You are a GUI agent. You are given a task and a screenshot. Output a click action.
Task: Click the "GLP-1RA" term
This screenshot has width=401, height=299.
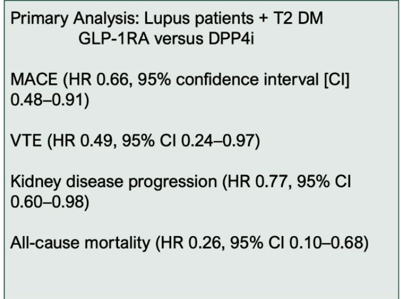(x=114, y=39)
